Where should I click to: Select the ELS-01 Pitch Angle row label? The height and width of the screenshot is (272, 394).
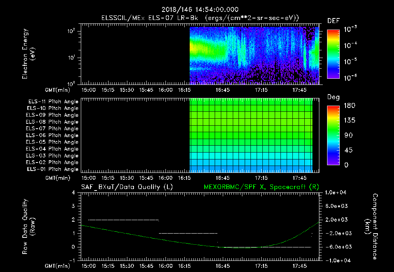[x=53, y=169]
